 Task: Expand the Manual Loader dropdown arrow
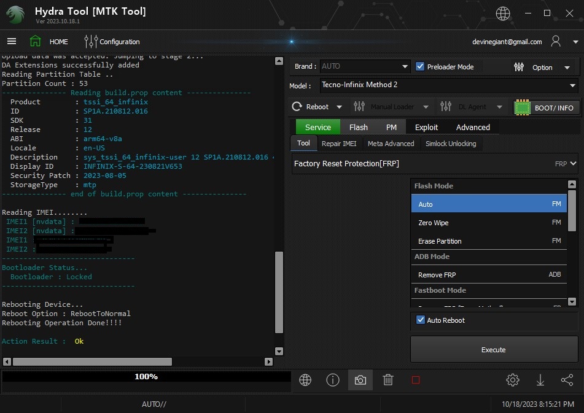coord(426,107)
